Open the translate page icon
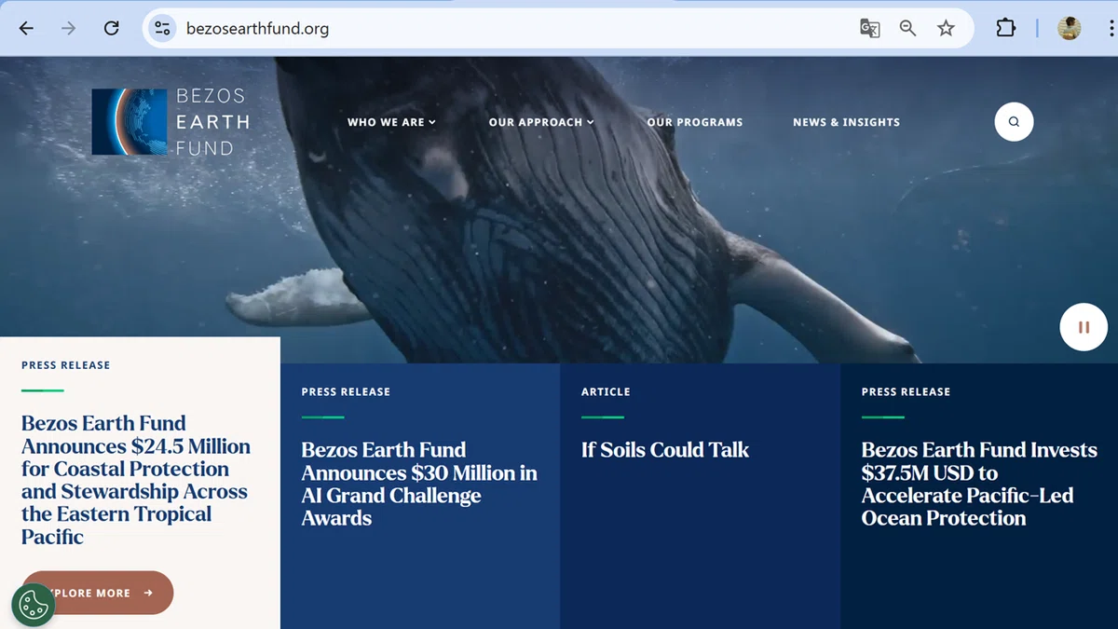 tap(869, 28)
